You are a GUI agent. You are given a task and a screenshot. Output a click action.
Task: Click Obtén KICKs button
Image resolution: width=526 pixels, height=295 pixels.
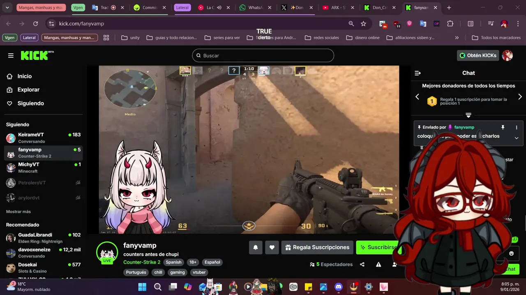tap(478, 55)
